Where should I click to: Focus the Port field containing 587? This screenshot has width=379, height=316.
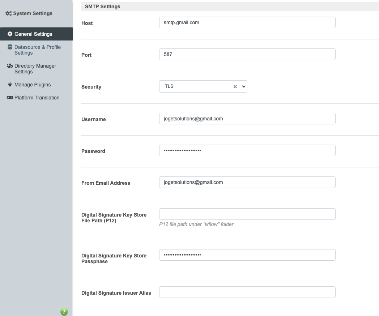[x=247, y=54]
